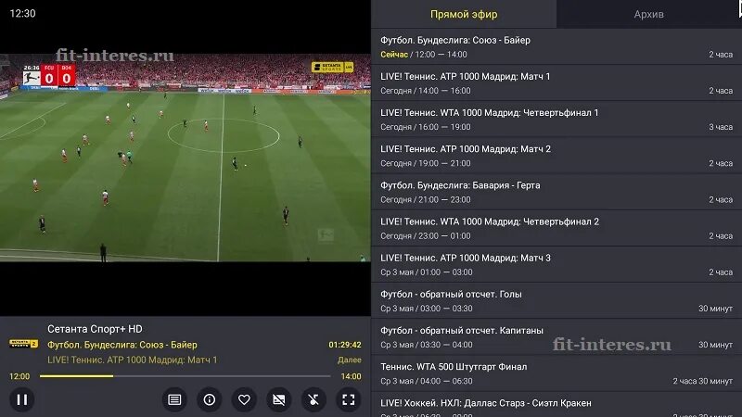This screenshot has width=742, height=417.
Task: Open Футбол. Бундеслига: Бавария - Герта program
Action: pos(556,192)
